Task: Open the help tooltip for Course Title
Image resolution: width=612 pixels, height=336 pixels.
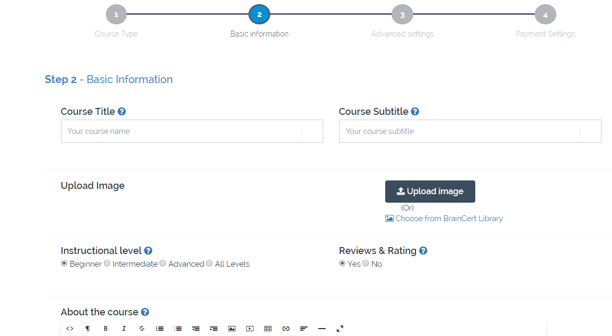Action: [x=122, y=112]
